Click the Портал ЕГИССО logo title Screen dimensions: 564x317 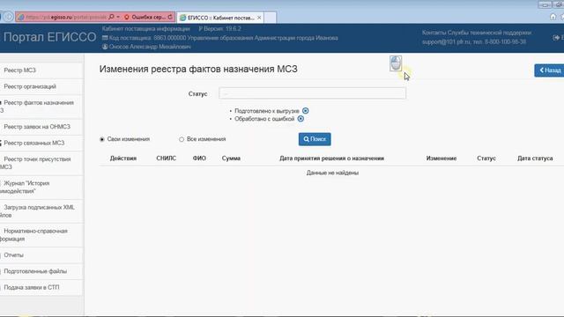[50, 37]
